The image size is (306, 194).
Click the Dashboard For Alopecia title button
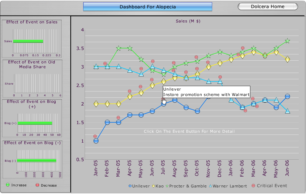click(x=147, y=7)
